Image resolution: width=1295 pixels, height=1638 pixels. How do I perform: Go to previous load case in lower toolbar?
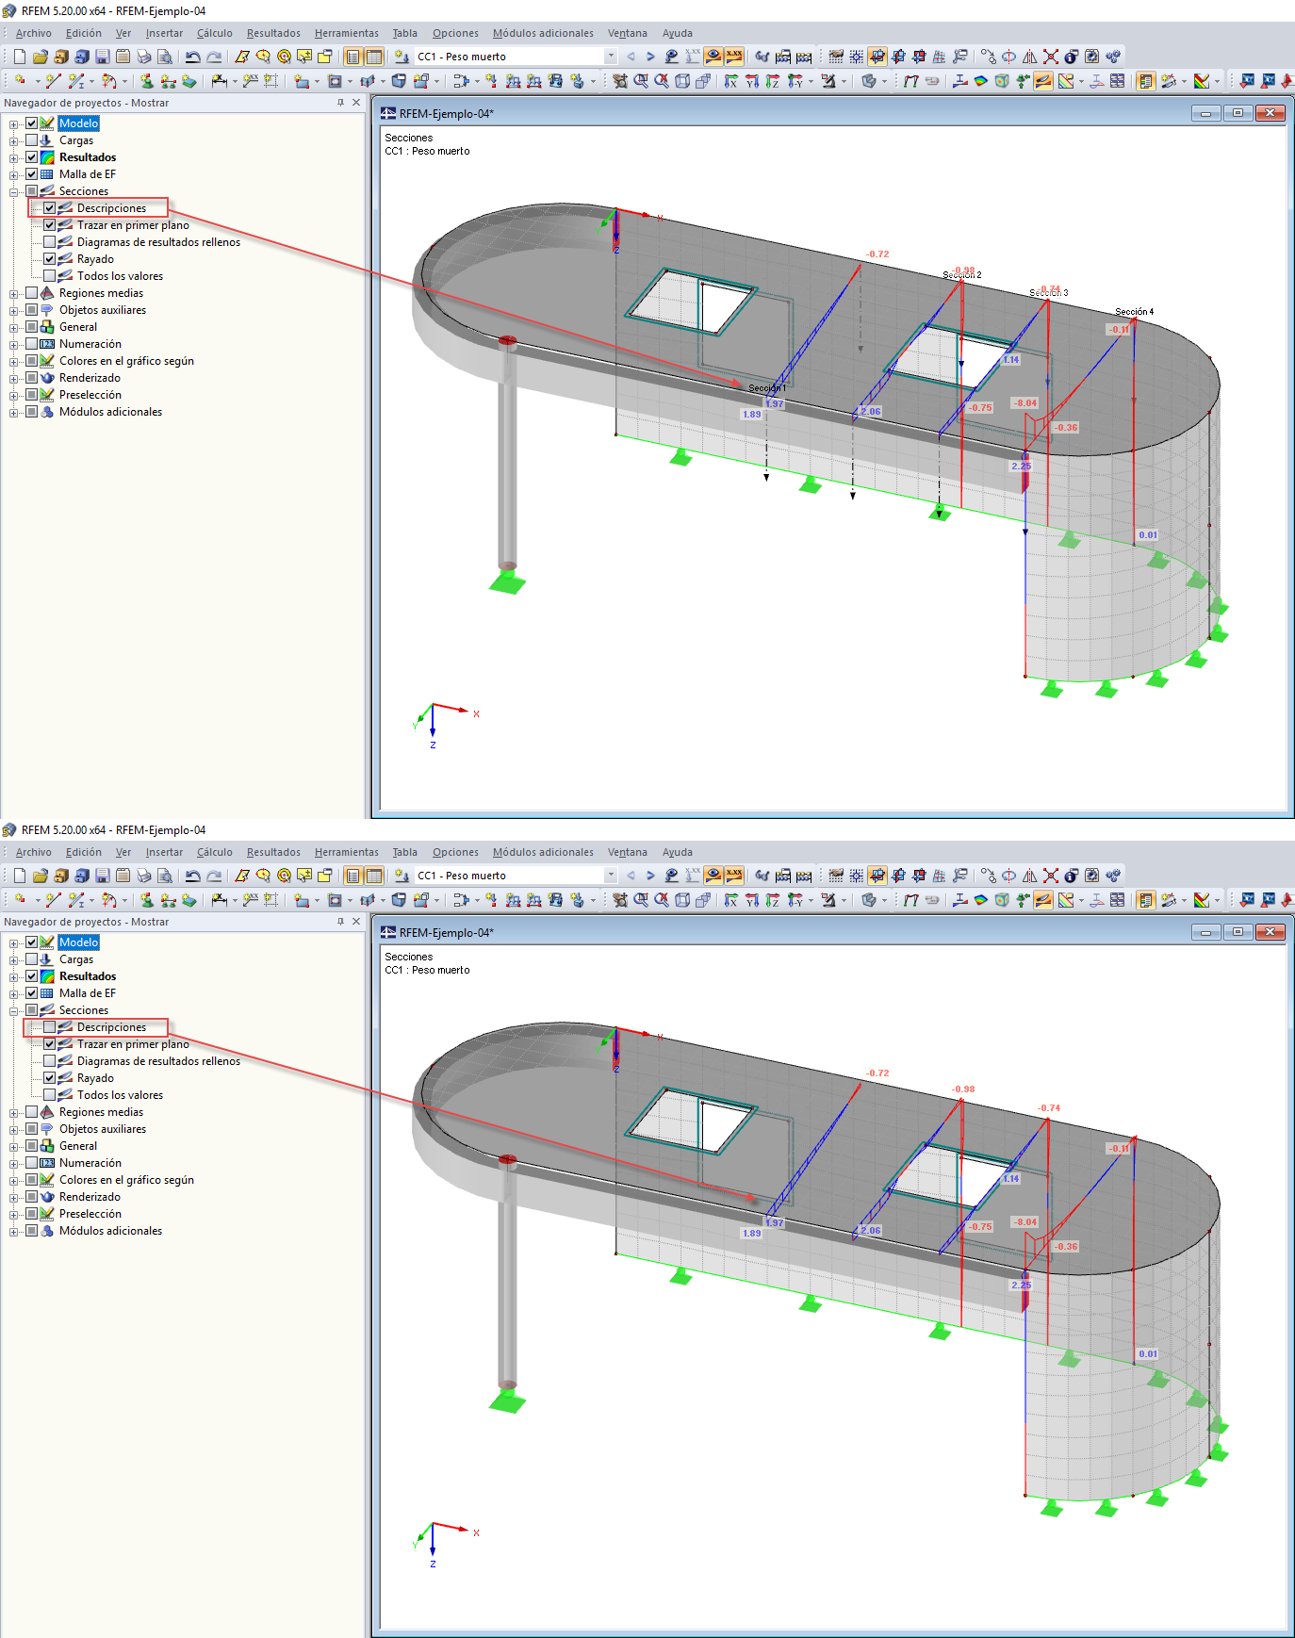click(631, 876)
